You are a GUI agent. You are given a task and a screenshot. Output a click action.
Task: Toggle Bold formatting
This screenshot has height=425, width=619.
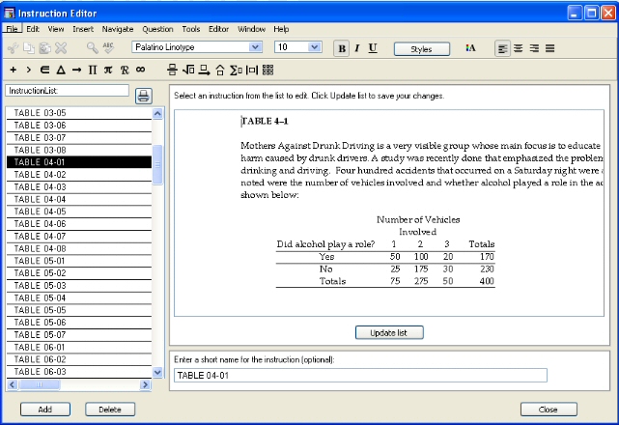[342, 48]
